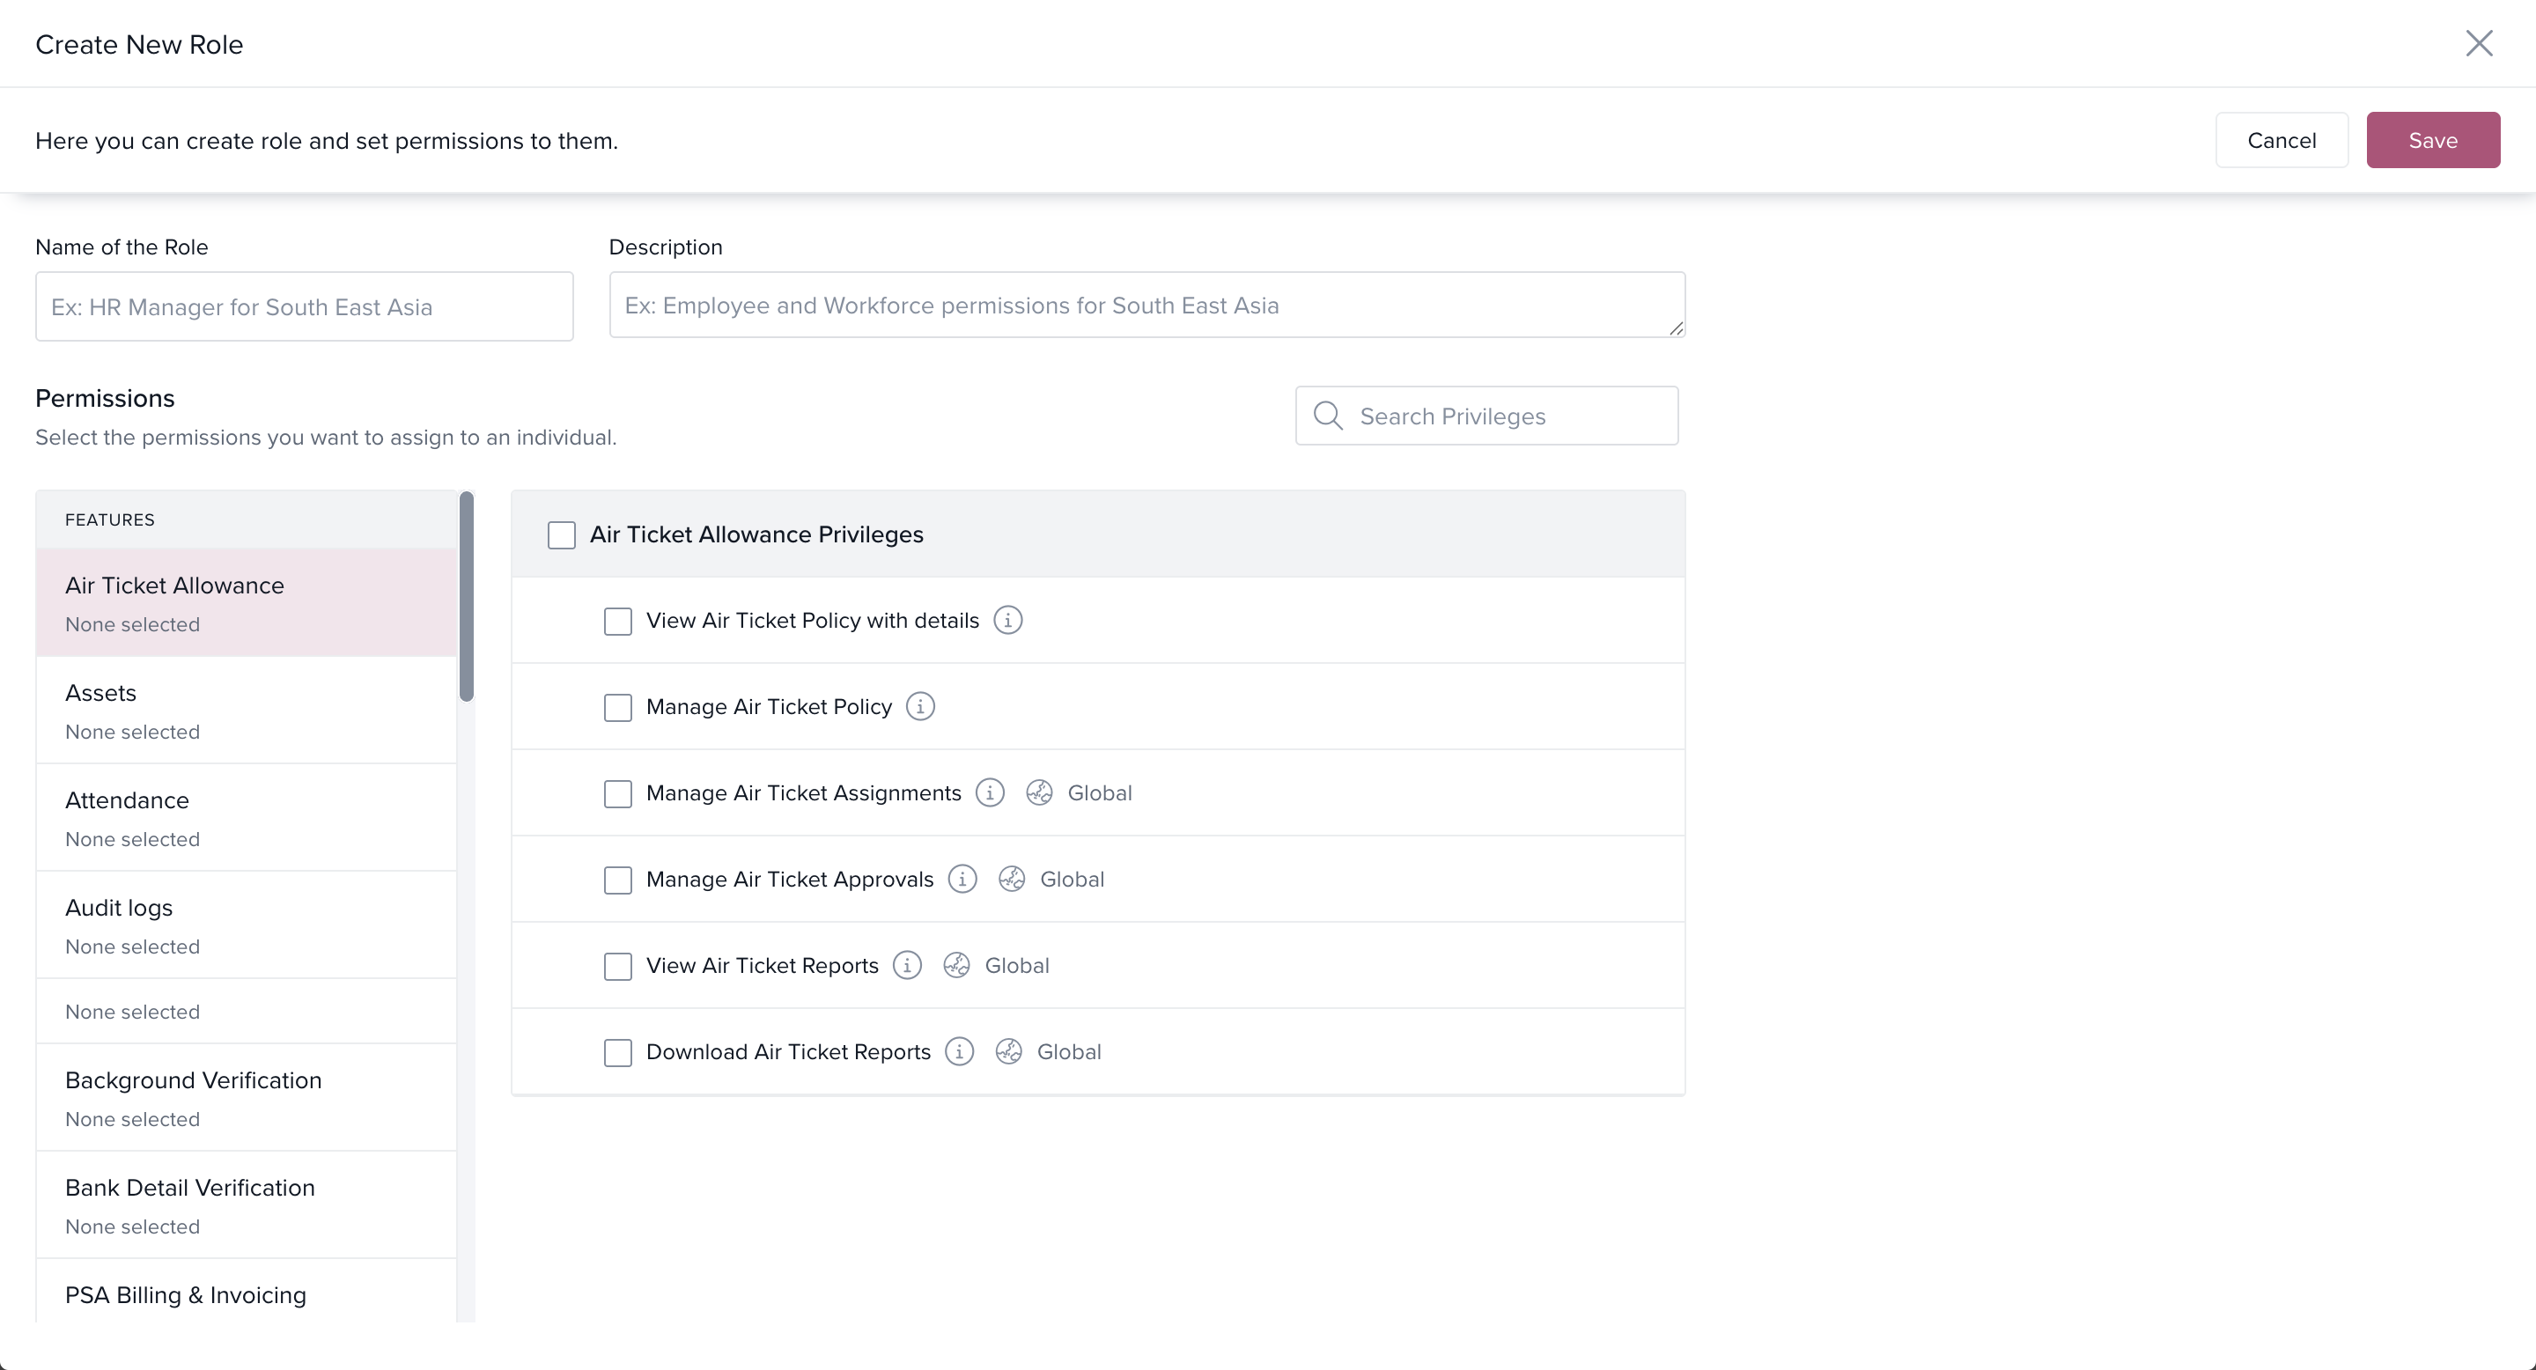Open Global scope for View Air Ticket Reports
The height and width of the screenshot is (1370, 2536).
click(1016, 966)
